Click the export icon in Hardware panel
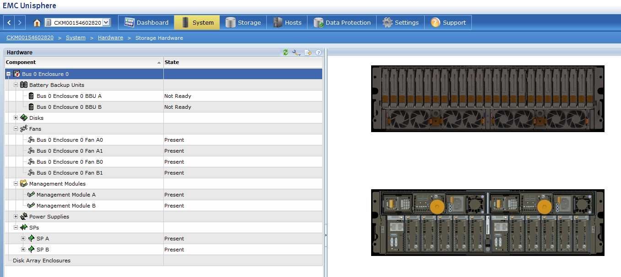This screenshot has width=621, height=277. (308, 53)
